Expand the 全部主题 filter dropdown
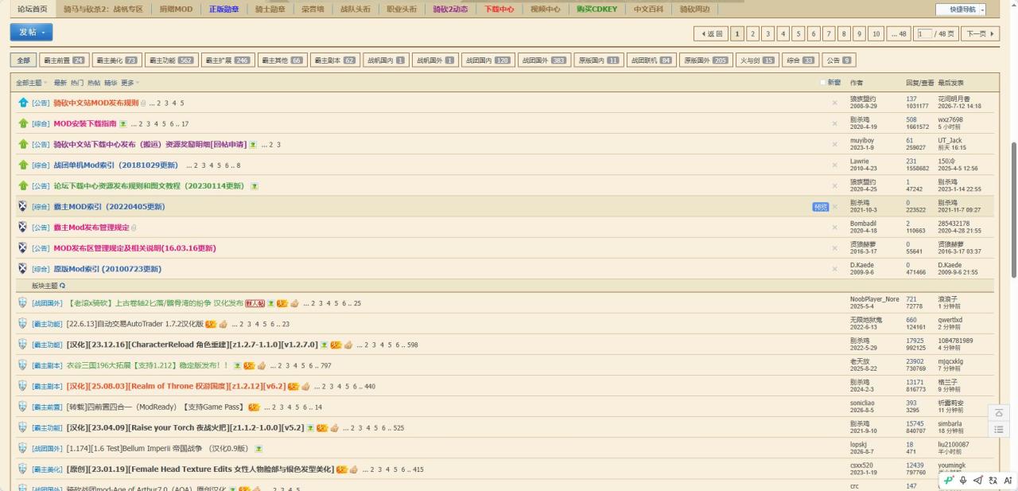 coord(32,83)
